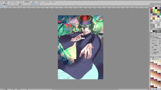
Task: Pick the bright green swatch in top color set
Action: coord(154,10)
